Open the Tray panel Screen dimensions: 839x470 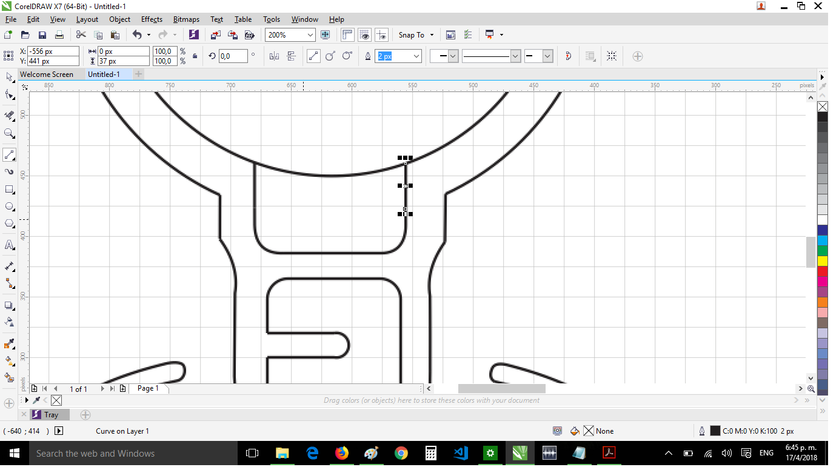click(51, 415)
